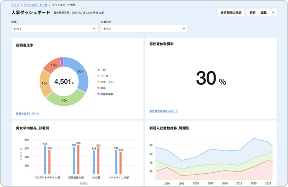
Task: Select the マネージャー legend orange dot
Action: click(98, 82)
